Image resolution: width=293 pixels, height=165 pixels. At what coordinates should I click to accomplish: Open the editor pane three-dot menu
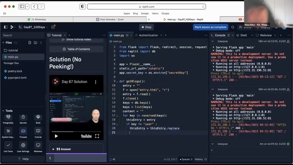206,35
